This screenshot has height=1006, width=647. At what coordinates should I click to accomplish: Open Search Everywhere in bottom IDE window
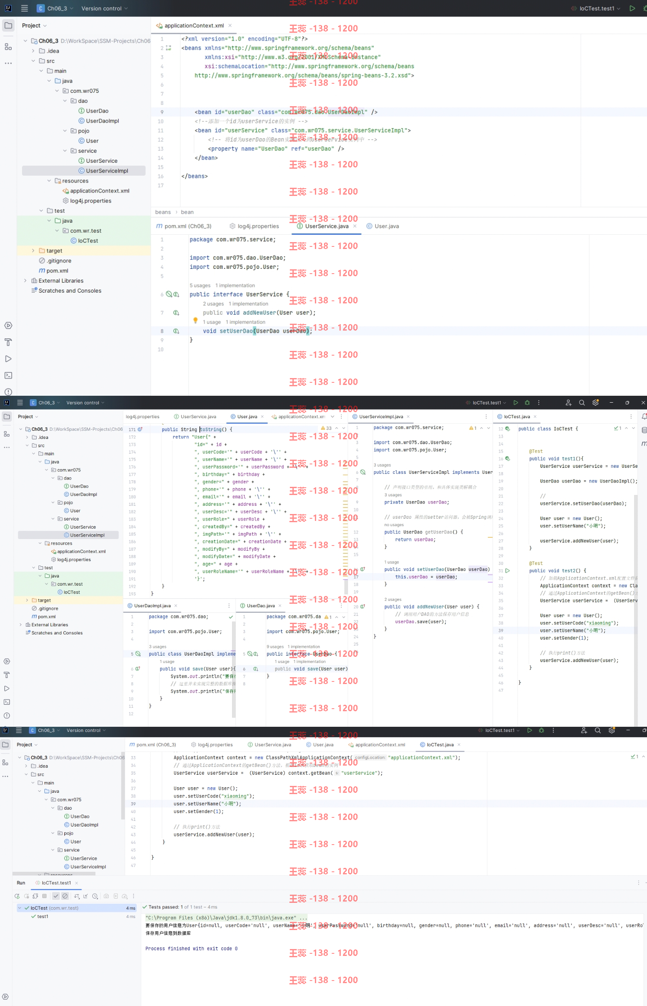(x=598, y=730)
